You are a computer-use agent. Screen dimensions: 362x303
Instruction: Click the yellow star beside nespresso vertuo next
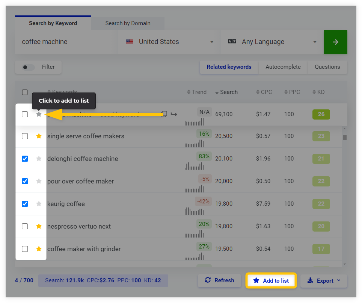[39, 226]
